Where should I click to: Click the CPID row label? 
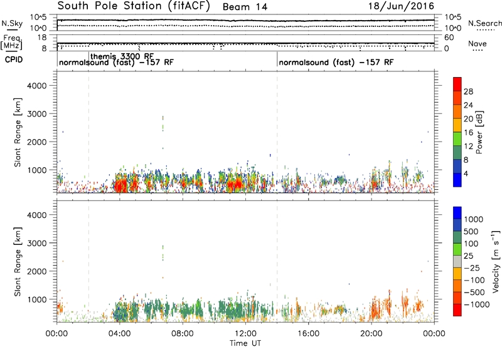click(14, 60)
